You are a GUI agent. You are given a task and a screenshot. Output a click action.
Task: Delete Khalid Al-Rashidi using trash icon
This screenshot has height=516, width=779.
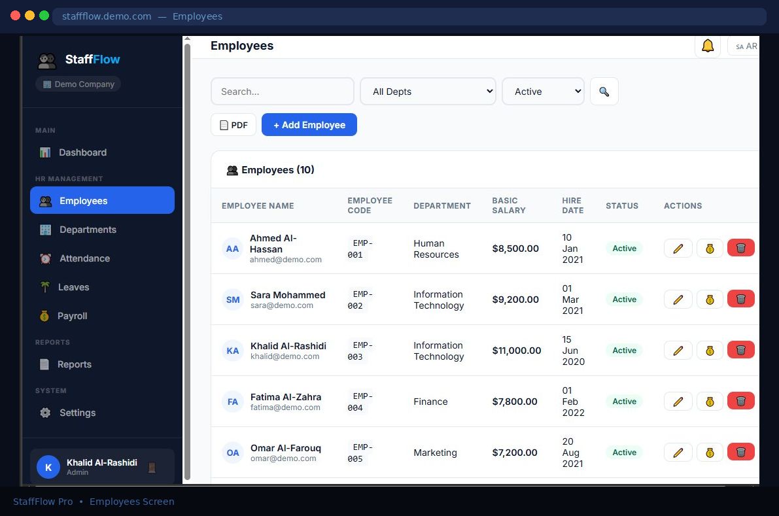[740, 351]
